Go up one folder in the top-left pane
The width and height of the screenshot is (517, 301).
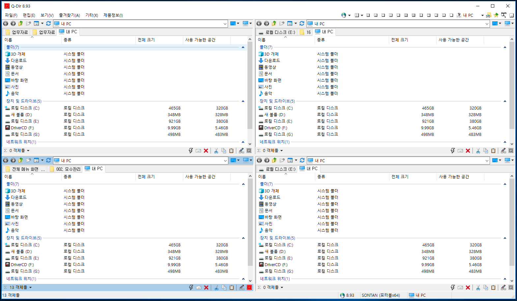coord(21,23)
